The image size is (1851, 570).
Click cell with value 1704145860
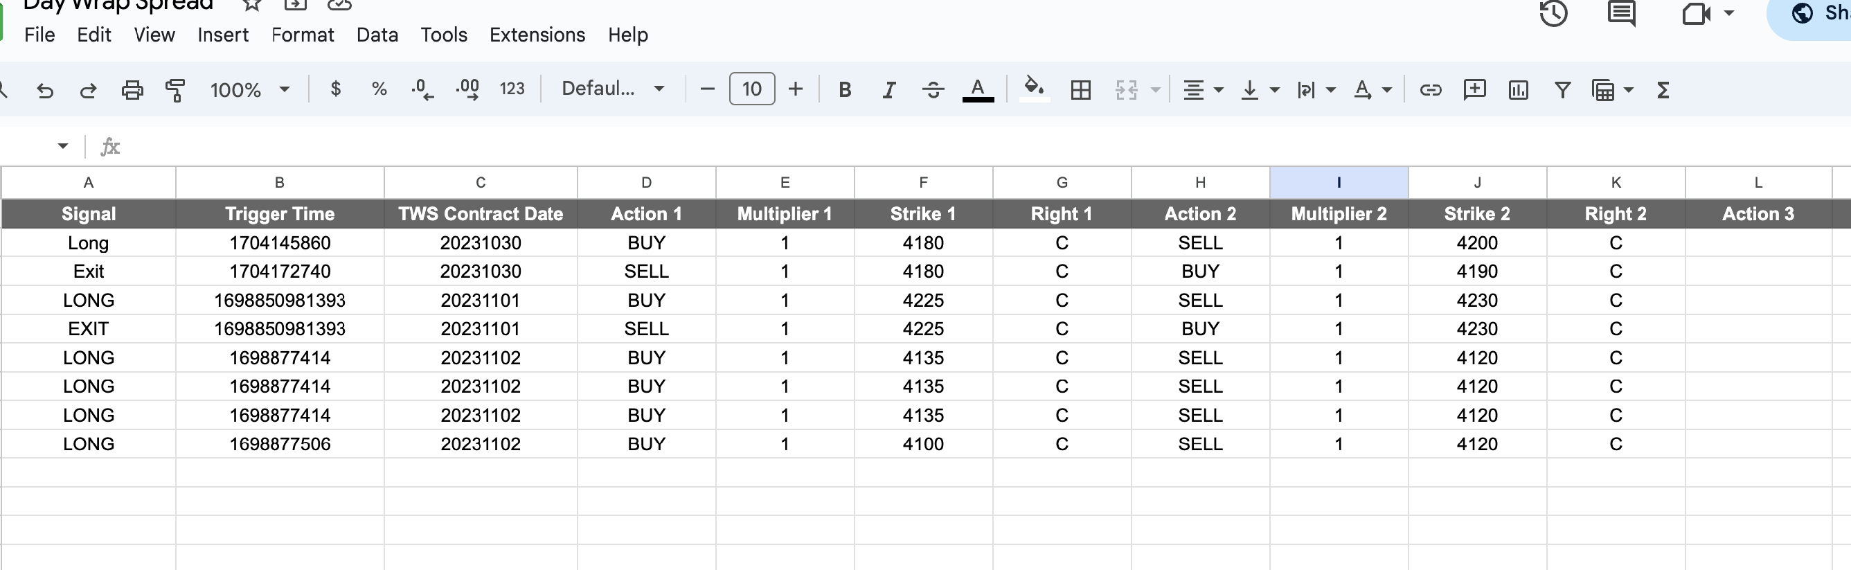click(x=280, y=243)
